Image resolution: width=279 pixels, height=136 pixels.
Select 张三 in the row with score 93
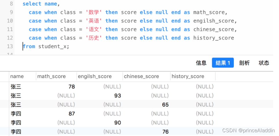(16, 96)
